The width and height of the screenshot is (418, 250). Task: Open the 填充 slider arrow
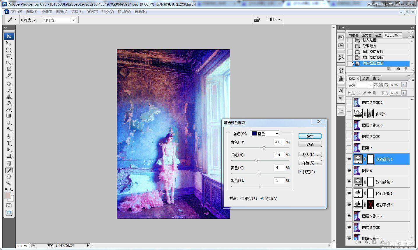(404, 93)
